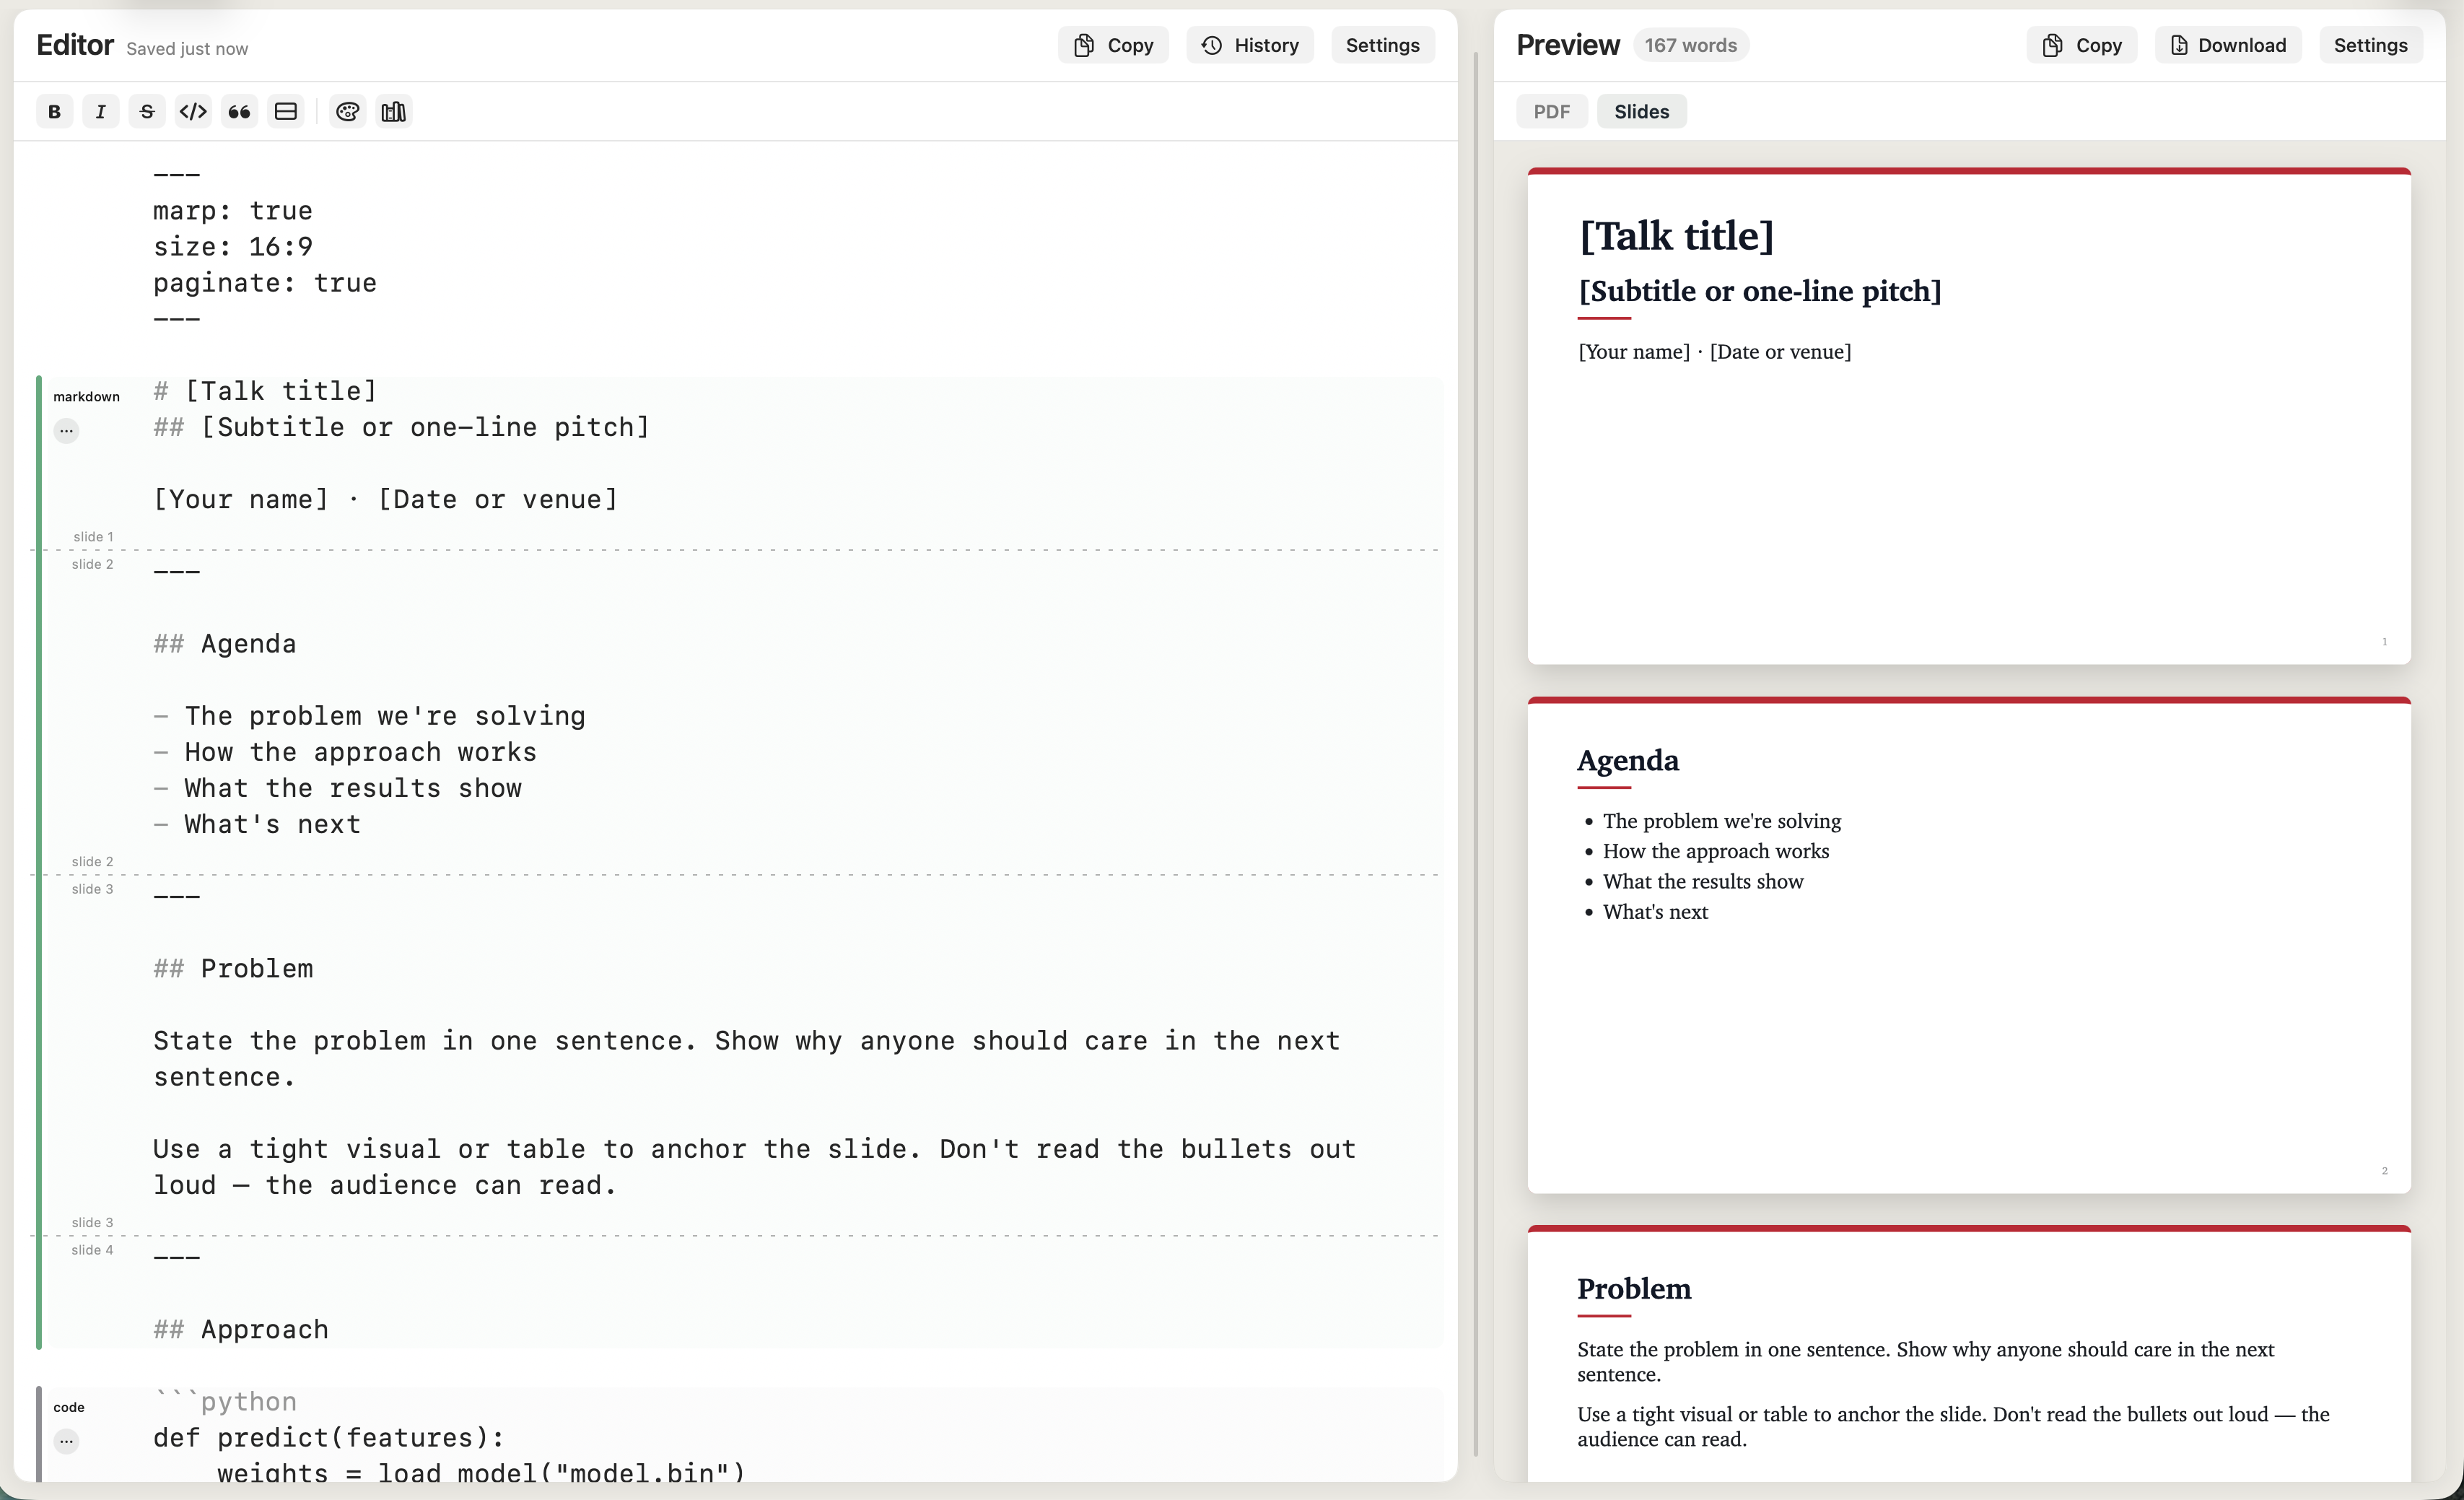Viewport: 2464px width, 1500px height.
Task: Select the "[Talk title]" slide in the preview
Action: [x=1969, y=416]
